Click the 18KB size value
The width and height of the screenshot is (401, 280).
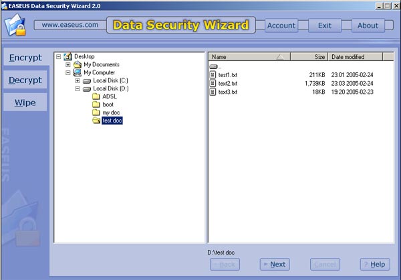[319, 92]
